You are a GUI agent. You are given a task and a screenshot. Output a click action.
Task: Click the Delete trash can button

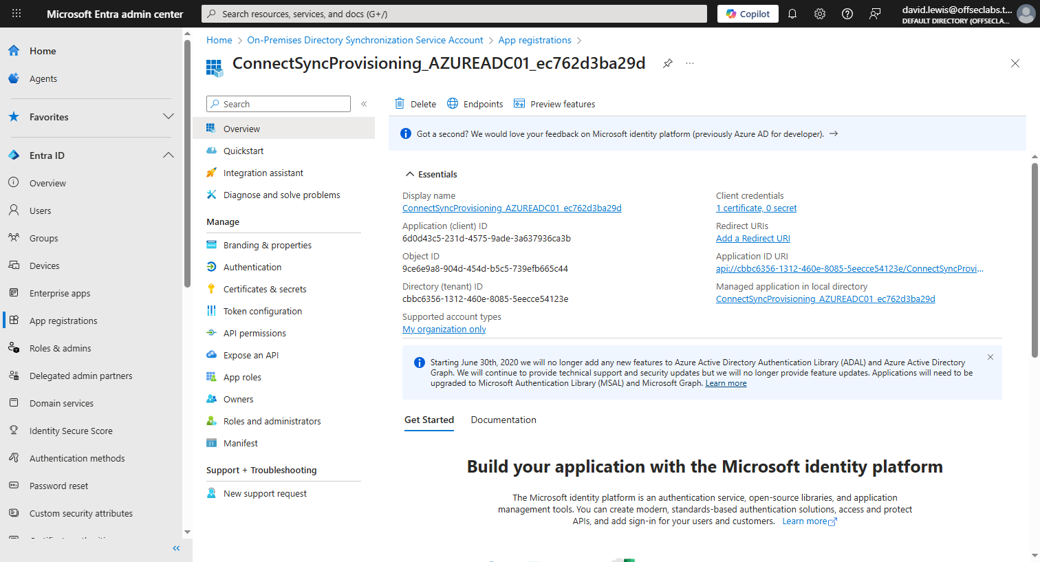pos(415,104)
